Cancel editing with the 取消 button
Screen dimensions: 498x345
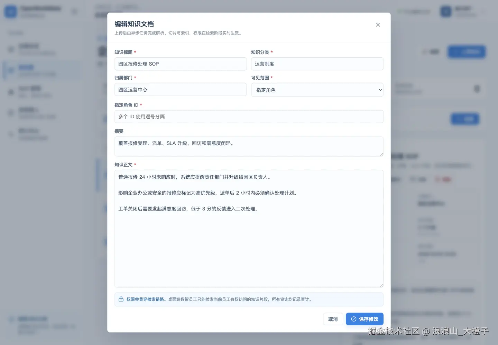click(333, 319)
